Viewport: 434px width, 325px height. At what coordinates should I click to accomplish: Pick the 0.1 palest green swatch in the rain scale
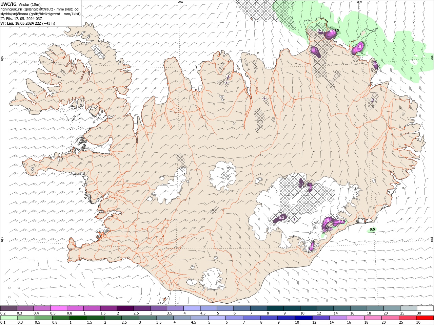(9, 318)
